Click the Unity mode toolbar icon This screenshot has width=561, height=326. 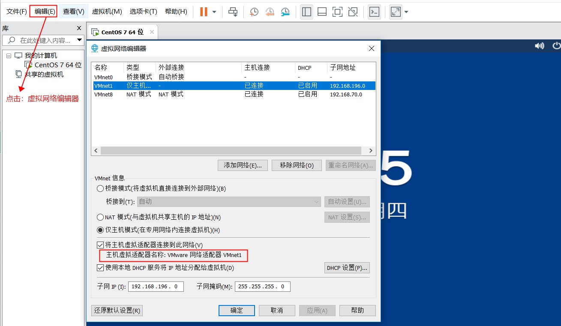pos(353,12)
